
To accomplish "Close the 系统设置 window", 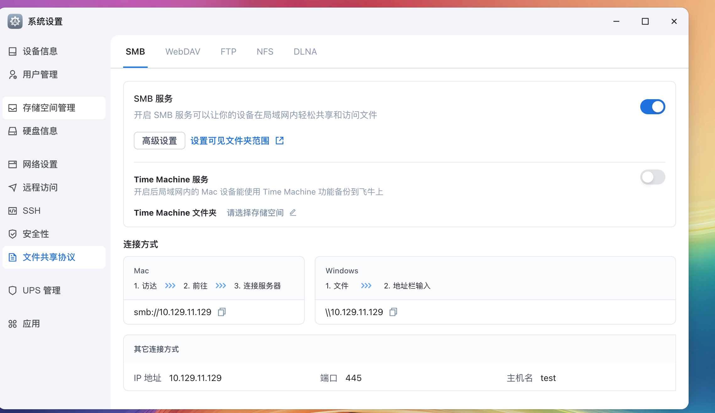I will (674, 21).
